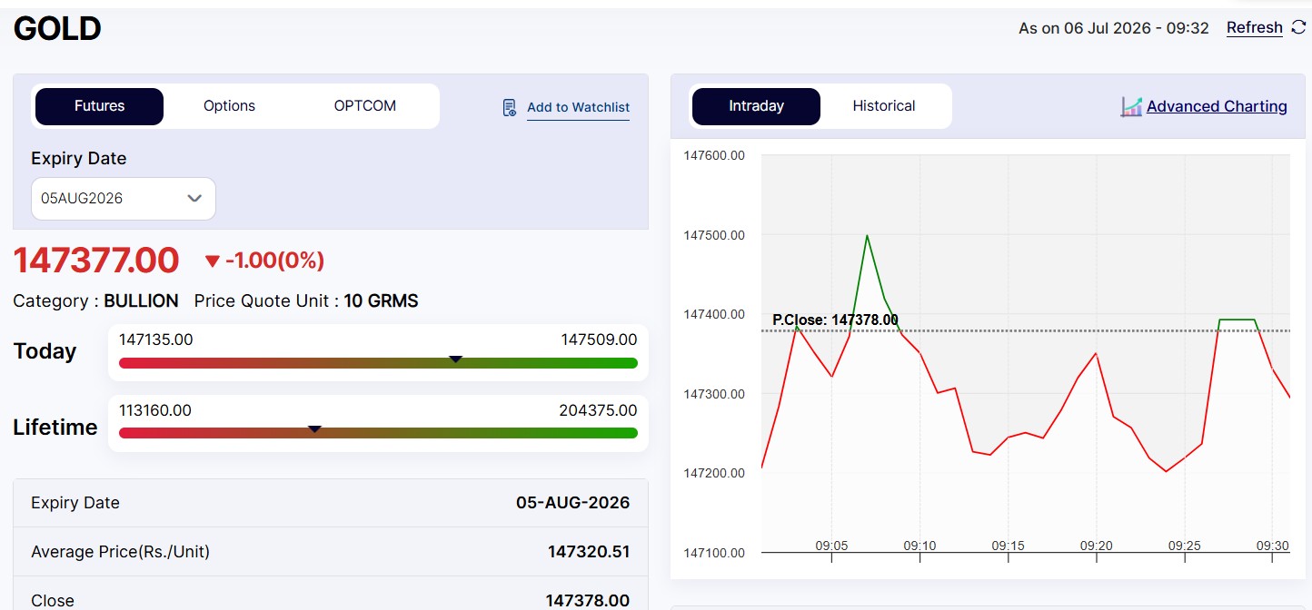Click the green peak on the intraday chart
1312x610 pixels.
coord(867,236)
